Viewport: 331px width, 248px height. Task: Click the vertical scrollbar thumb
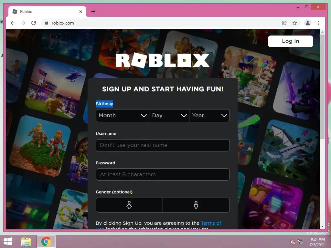tap(322, 87)
